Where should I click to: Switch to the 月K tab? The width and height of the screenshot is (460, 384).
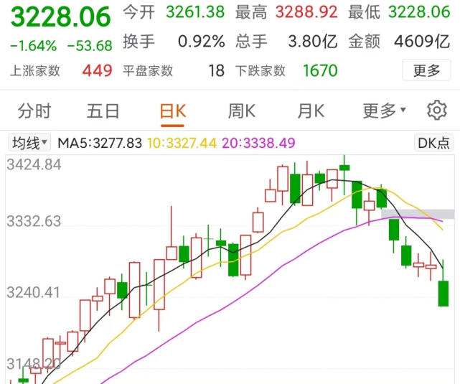(311, 111)
